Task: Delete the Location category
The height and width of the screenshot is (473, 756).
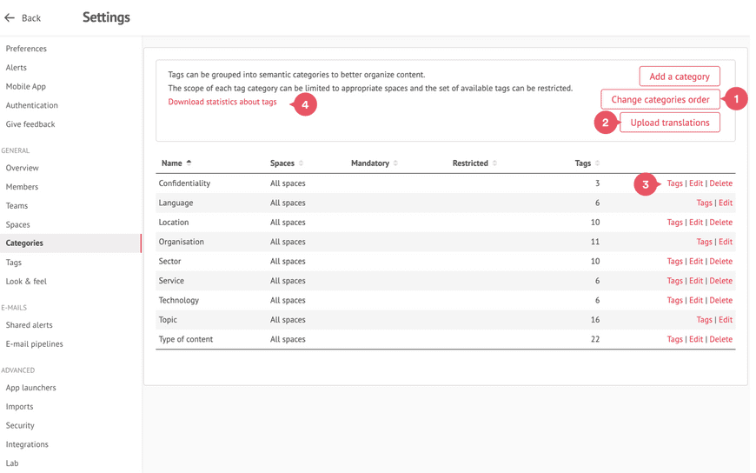Action: pyautogui.click(x=720, y=222)
